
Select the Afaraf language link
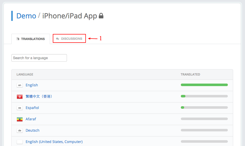31,119
